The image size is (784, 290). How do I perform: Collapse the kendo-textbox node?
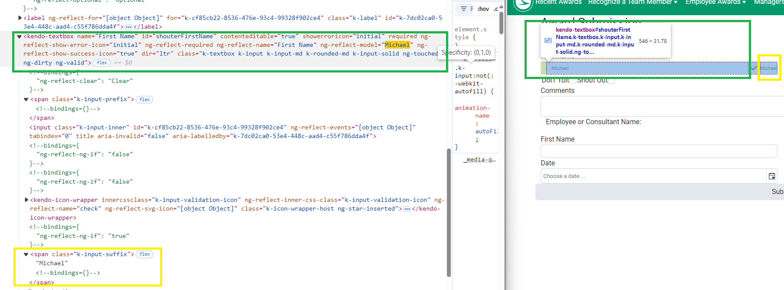(20, 36)
